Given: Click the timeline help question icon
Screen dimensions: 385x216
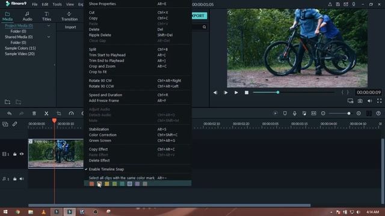Looking at the screenshot, I should pos(378,113).
